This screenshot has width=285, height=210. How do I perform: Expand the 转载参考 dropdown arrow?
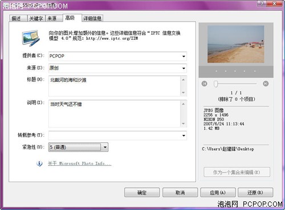tap(184, 135)
